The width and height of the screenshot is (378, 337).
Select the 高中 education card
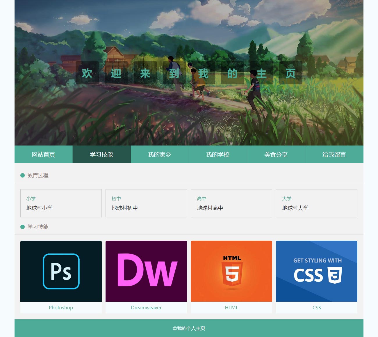click(x=231, y=203)
